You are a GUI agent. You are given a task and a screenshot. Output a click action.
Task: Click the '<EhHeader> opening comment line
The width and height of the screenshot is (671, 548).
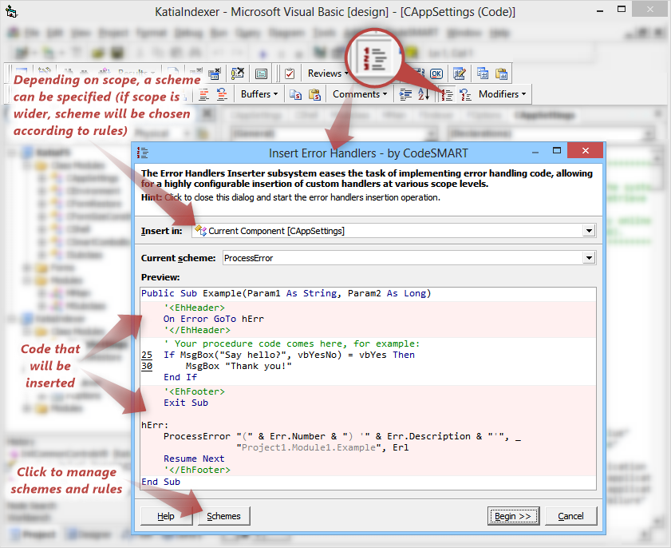pyautogui.click(x=194, y=308)
